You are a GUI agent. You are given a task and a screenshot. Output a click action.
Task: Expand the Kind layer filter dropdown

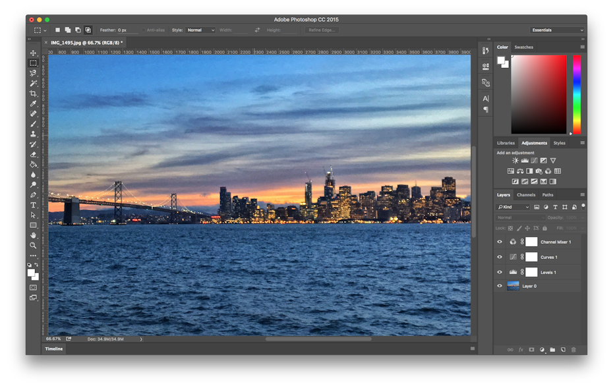point(514,207)
